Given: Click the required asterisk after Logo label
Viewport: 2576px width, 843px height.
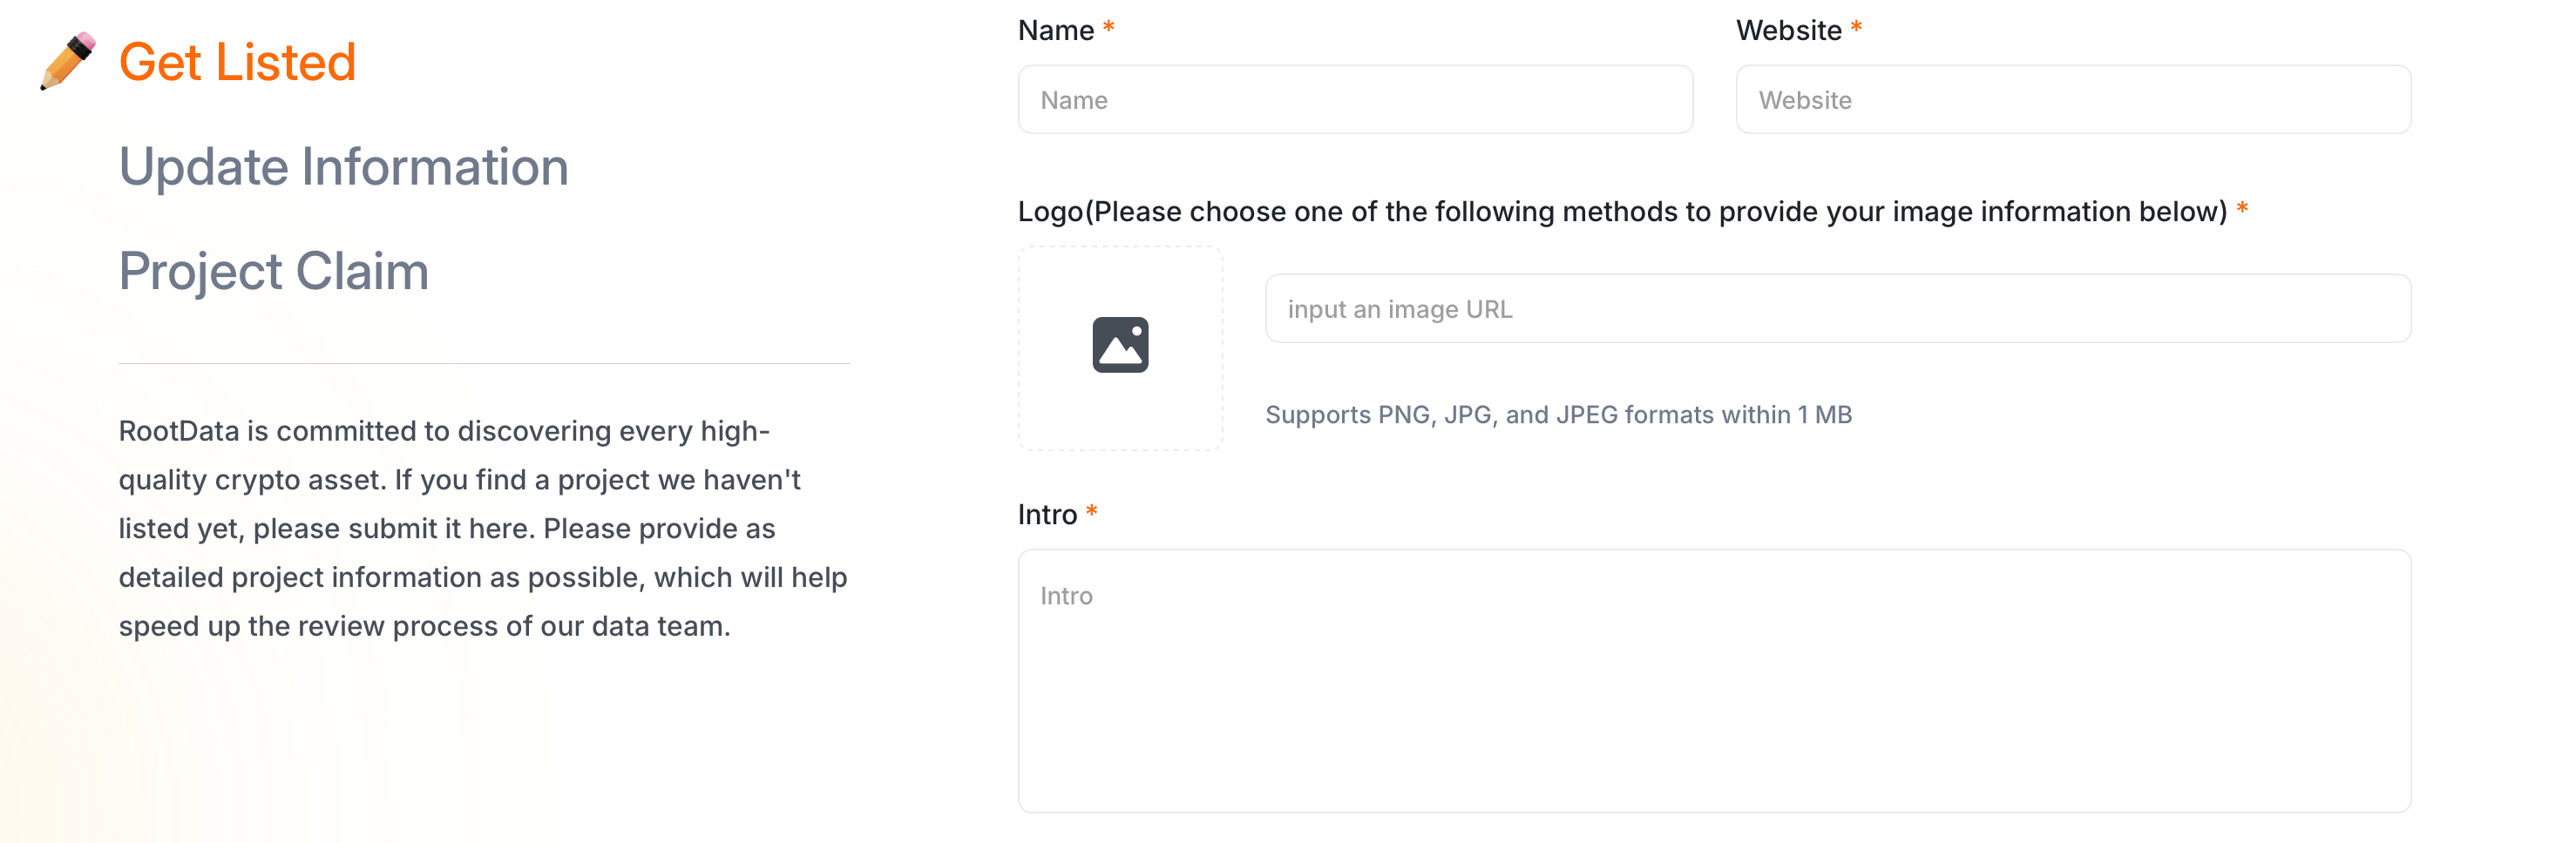Looking at the screenshot, I should pos(2242,209).
